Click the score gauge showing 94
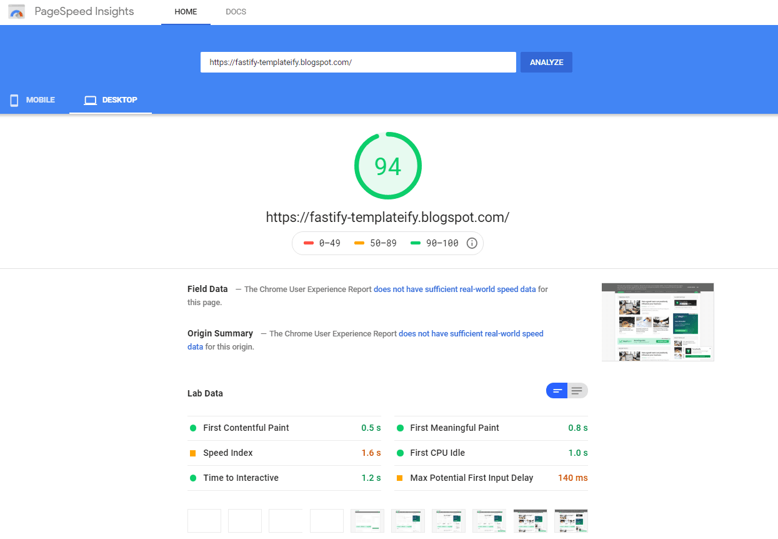The width and height of the screenshot is (778, 539). [x=388, y=166]
